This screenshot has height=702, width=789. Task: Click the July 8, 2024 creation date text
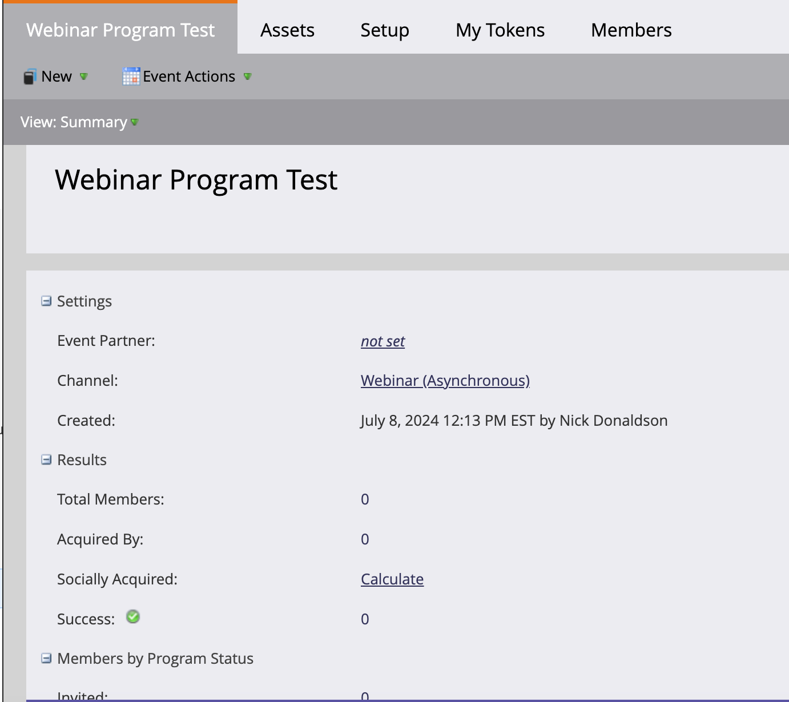(514, 421)
